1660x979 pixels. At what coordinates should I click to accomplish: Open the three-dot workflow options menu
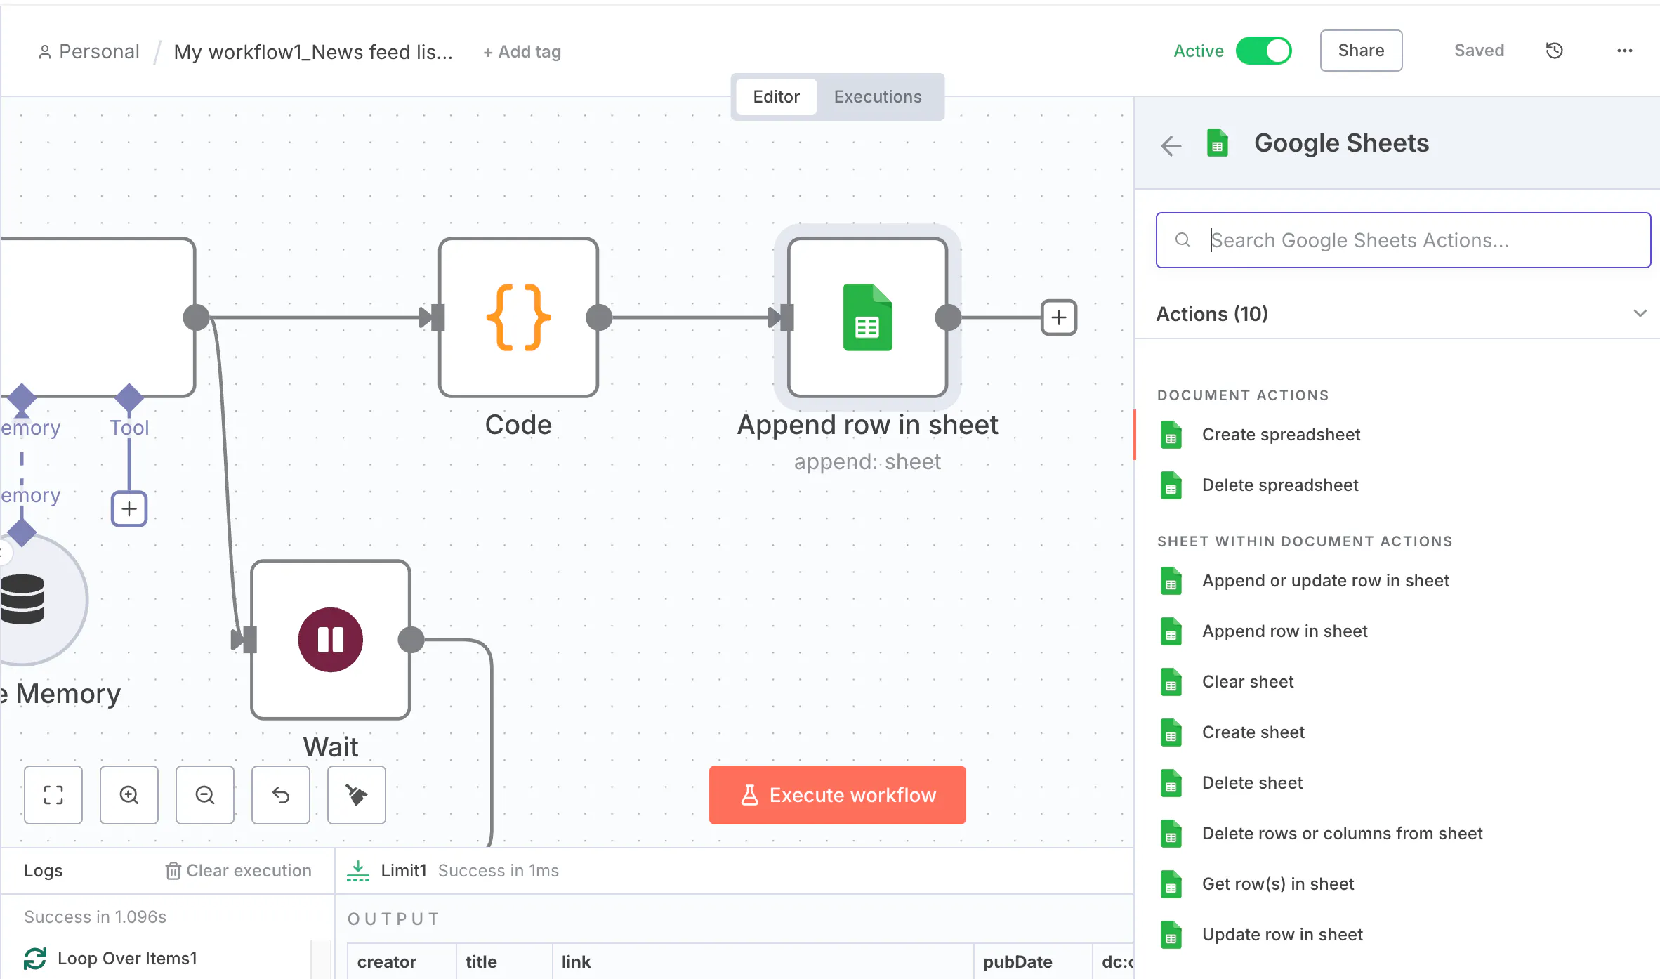point(1624,51)
